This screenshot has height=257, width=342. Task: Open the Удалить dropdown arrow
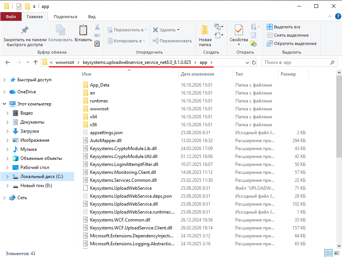179,30
